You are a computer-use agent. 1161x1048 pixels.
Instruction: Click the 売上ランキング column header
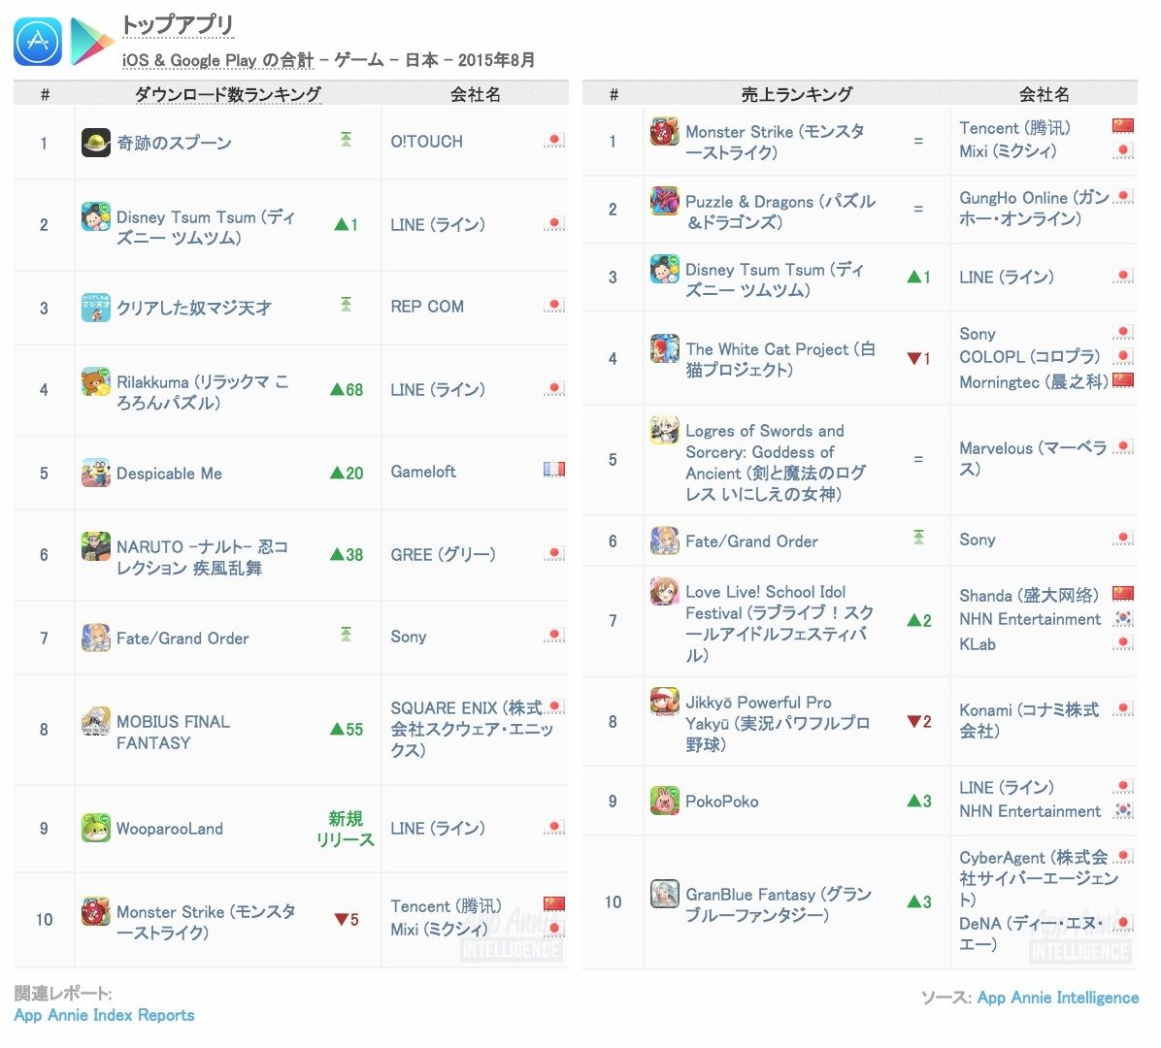tap(796, 94)
